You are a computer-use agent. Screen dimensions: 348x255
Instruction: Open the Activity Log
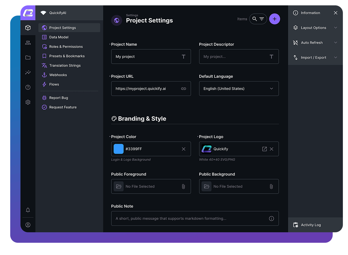pos(311,225)
